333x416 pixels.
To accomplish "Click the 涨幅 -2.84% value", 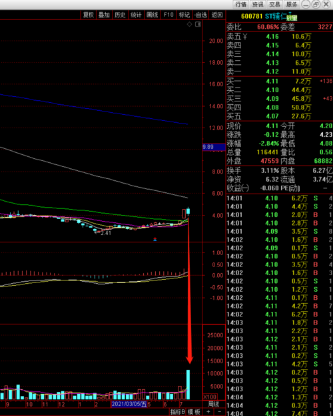I will tap(268, 144).
